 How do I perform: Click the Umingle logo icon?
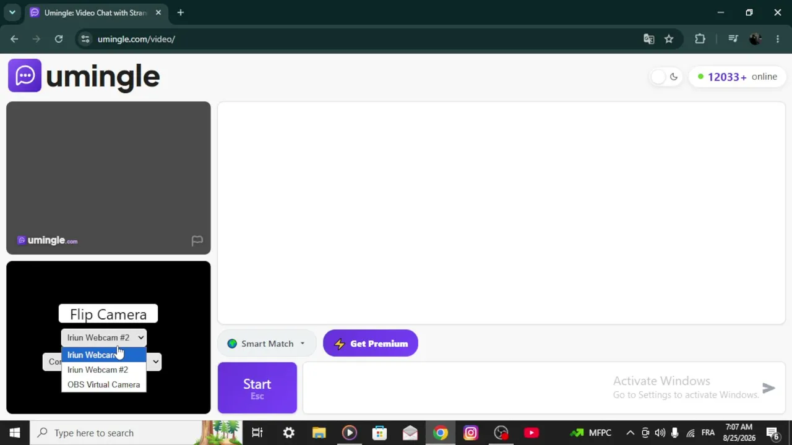click(25, 75)
